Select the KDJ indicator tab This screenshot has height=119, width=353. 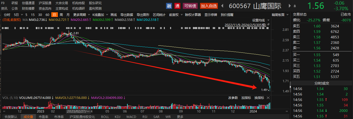[118, 117]
